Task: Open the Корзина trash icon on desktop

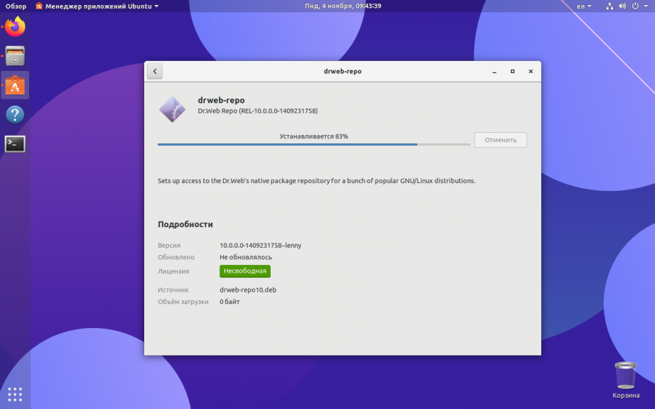Action: (x=626, y=380)
